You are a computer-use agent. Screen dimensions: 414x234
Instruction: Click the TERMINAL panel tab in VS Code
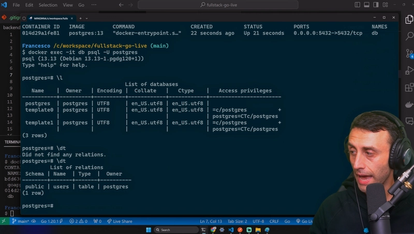pyautogui.click(x=12, y=142)
